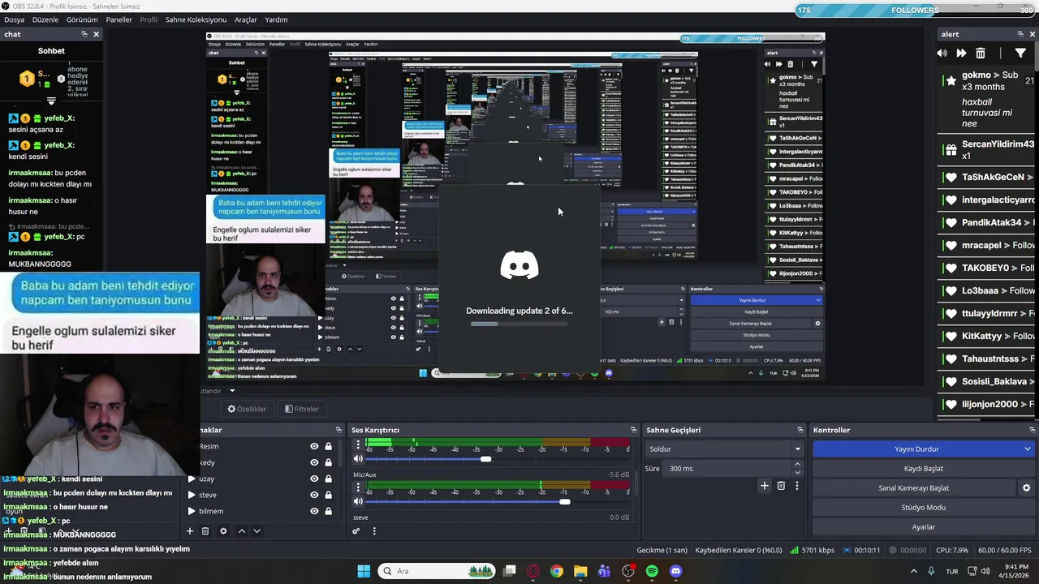Open the Windows Start menu
This screenshot has height=584, width=1039.
[x=364, y=571]
